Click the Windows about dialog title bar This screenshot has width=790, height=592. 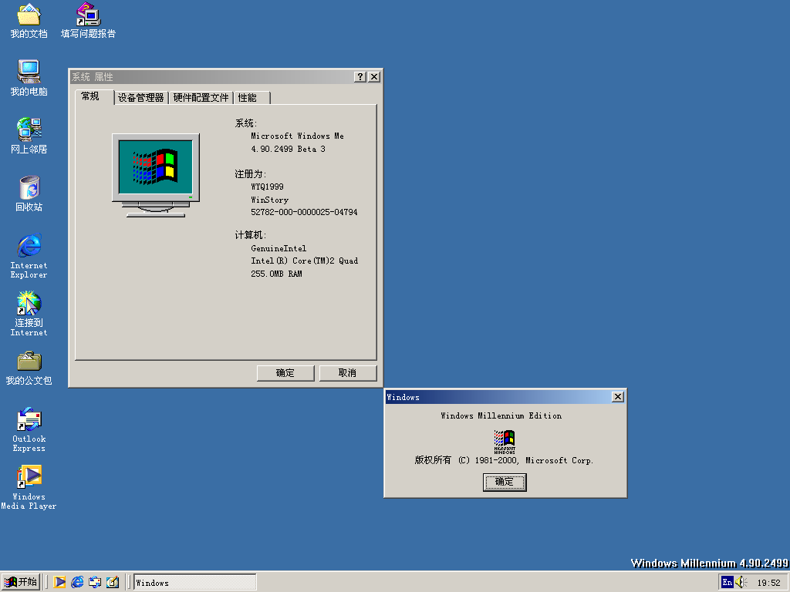(498, 397)
